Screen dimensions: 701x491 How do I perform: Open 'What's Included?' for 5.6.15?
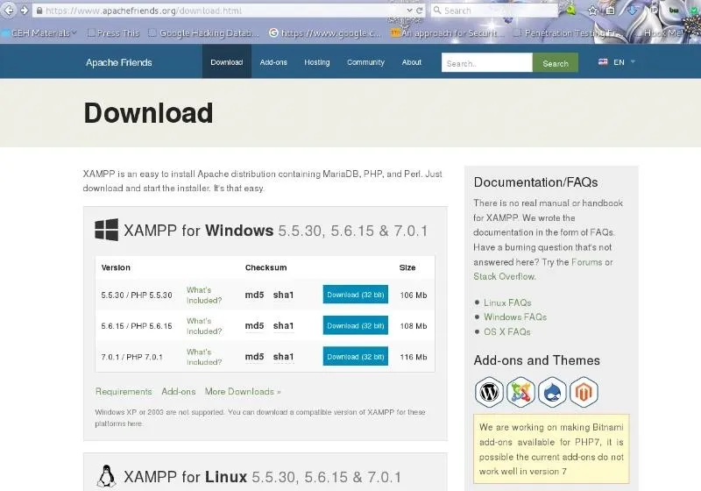click(x=204, y=326)
